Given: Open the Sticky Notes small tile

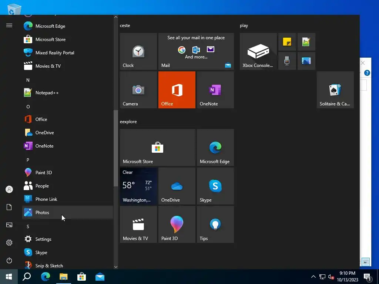Looking at the screenshot, I should [287, 42].
